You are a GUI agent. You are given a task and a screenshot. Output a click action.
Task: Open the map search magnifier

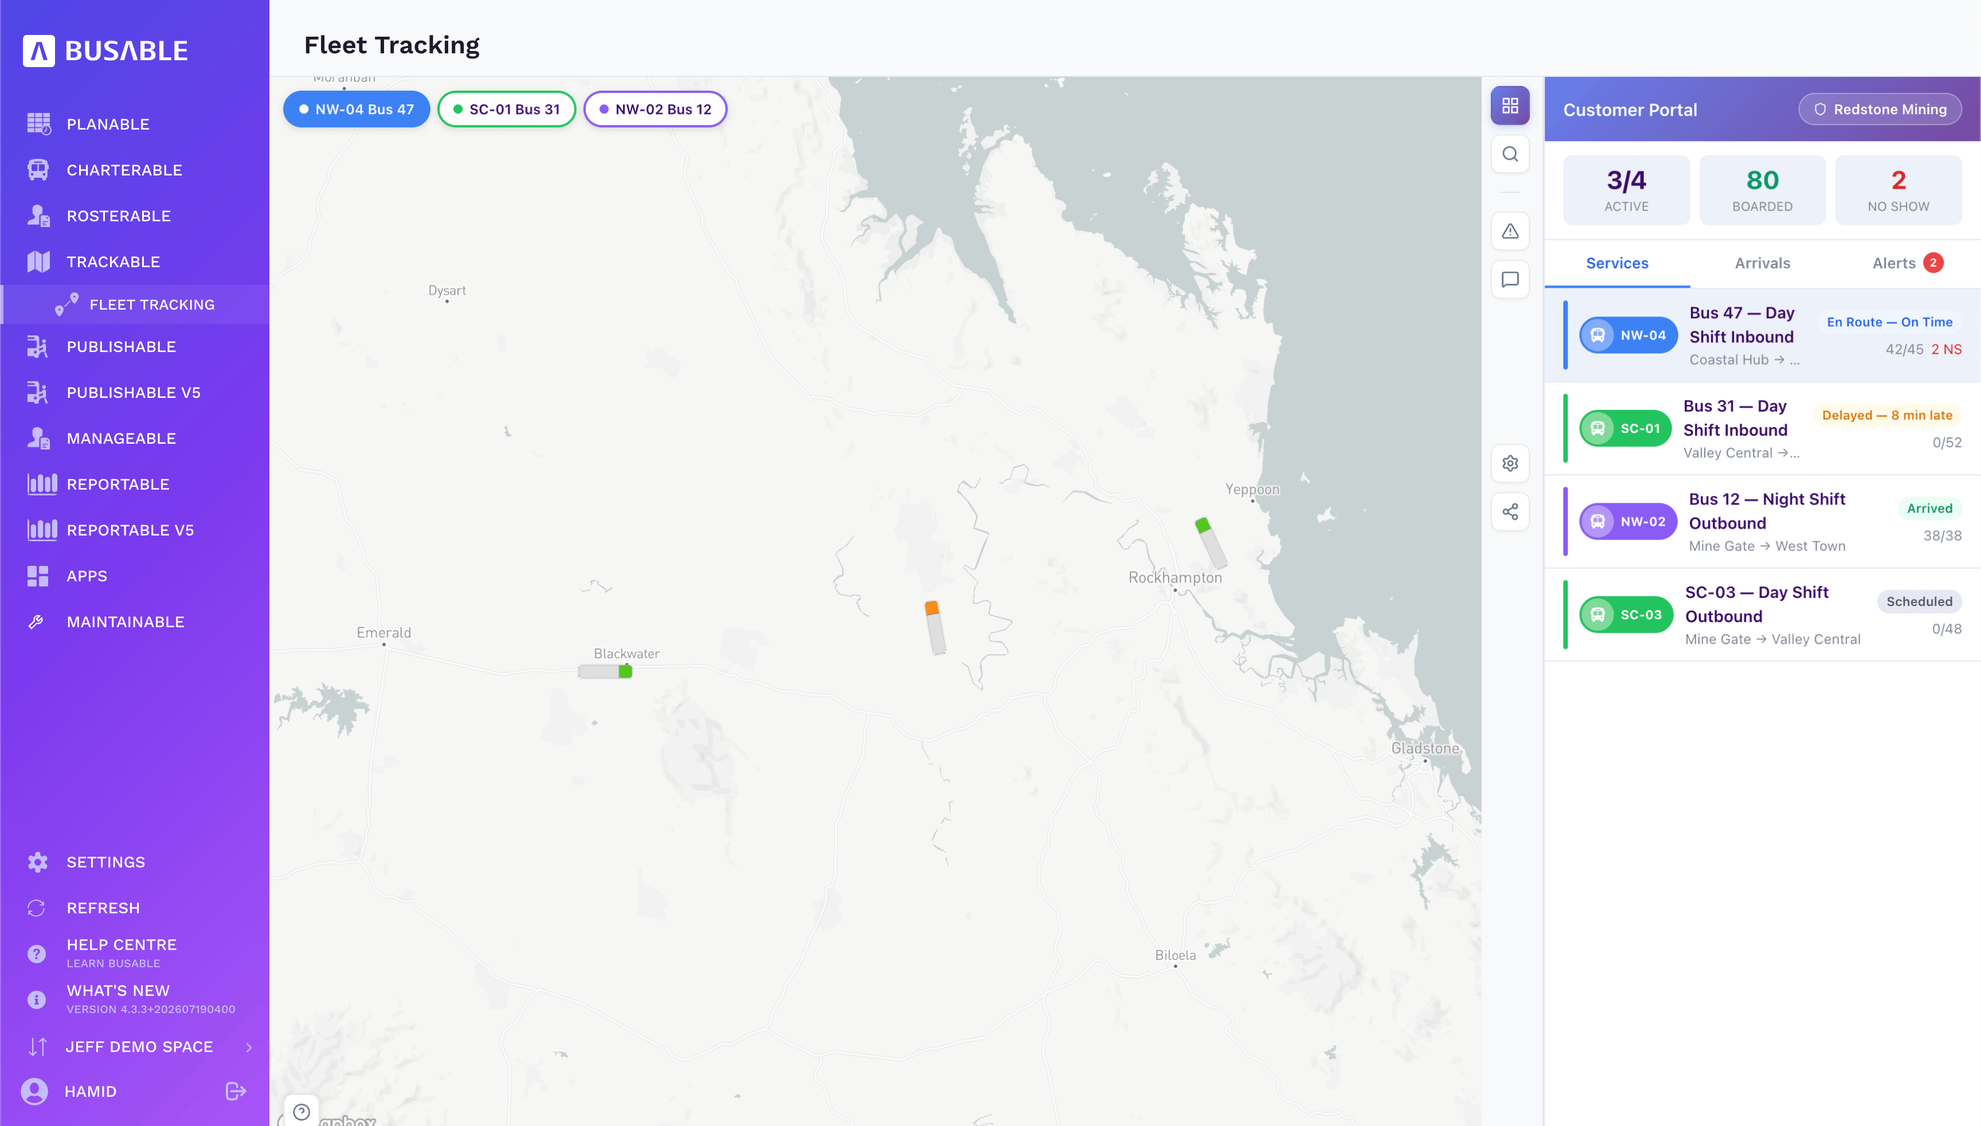pos(1509,154)
